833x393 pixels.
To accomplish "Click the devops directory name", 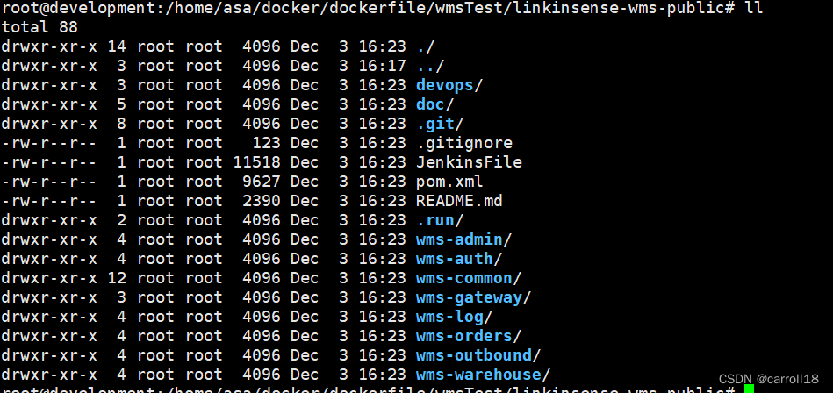I will point(445,85).
